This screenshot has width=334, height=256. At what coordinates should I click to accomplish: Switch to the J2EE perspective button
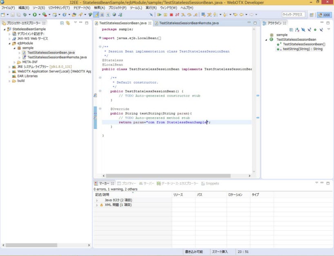click(x=324, y=15)
